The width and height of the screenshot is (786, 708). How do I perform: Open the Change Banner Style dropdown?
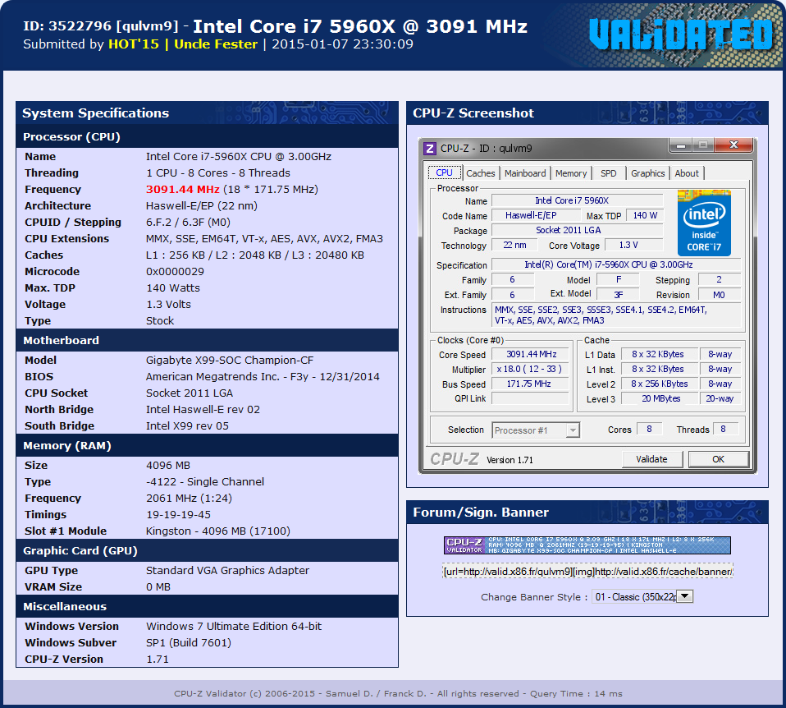642,596
